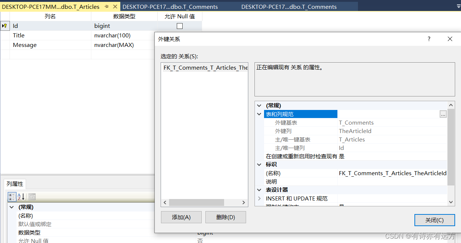Click the name value FK_T_Comments_T_Articles_TheArticleId
Screen dimensions: 461x243
[392, 173]
